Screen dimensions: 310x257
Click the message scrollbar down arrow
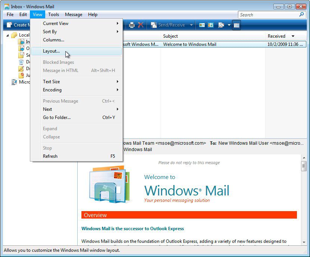[304, 242]
